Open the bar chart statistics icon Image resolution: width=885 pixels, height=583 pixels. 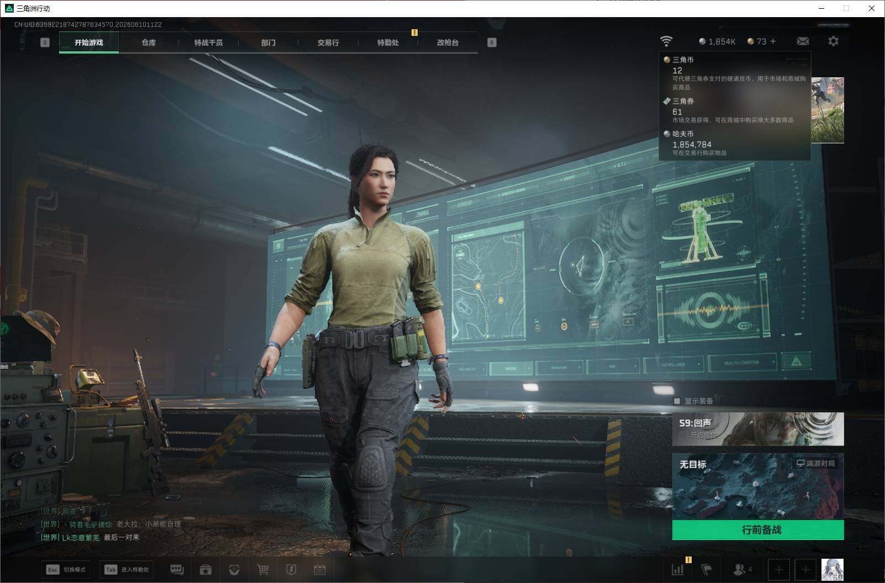(678, 570)
